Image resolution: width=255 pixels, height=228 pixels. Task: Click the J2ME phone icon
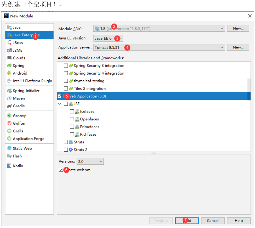9,50
